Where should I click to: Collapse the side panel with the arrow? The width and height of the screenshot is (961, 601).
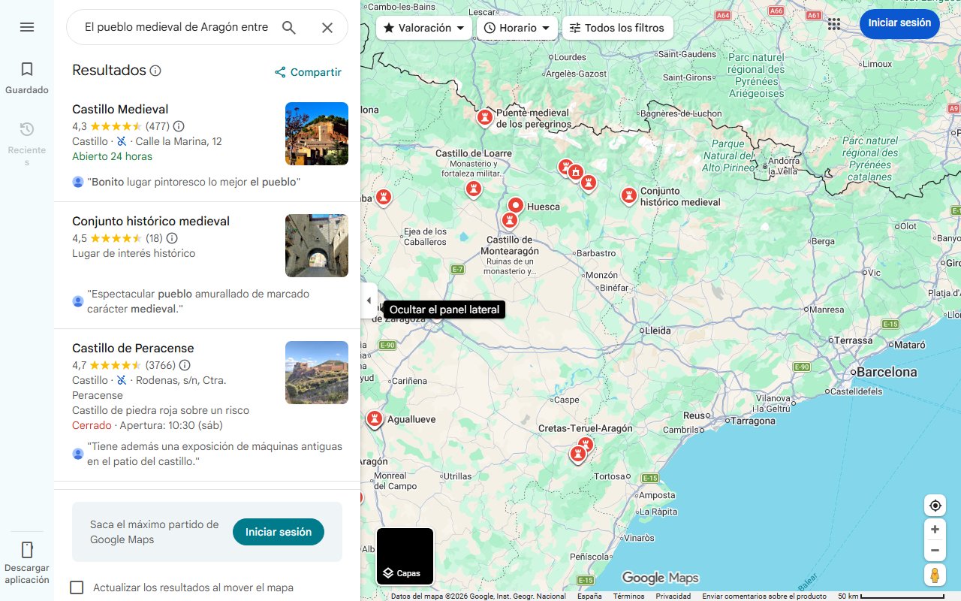point(369,300)
